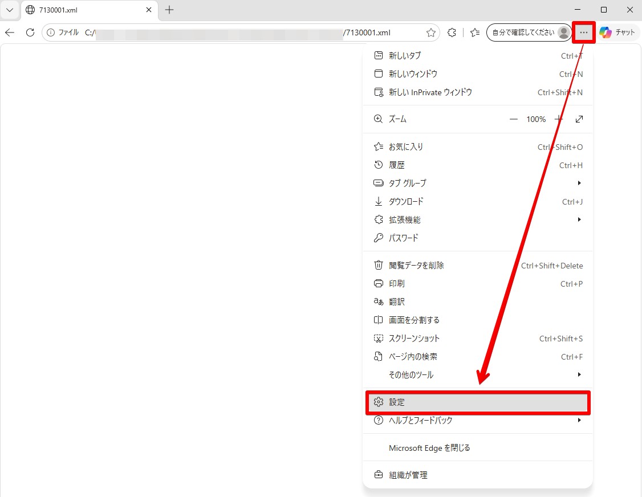
Task: Select 設定 from the menu
Action: [478, 402]
